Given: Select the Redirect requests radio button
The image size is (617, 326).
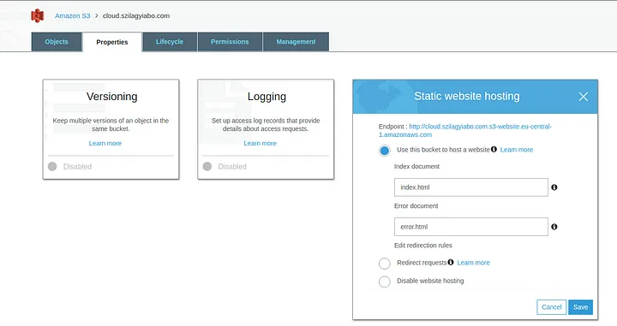Looking at the screenshot, I should click(x=385, y=264).
